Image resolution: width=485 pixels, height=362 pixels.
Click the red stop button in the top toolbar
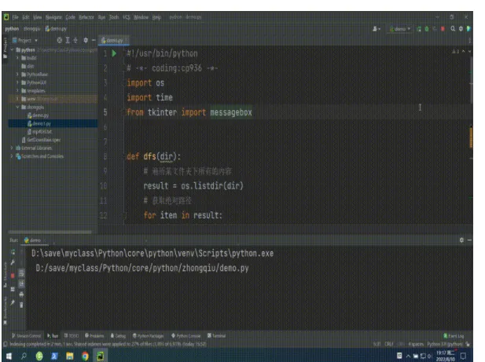coord(443,29)
